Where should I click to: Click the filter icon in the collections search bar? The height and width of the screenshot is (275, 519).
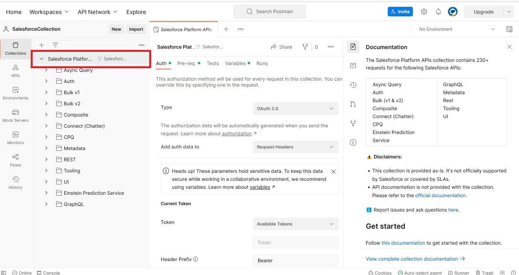(x=55, y=45)
